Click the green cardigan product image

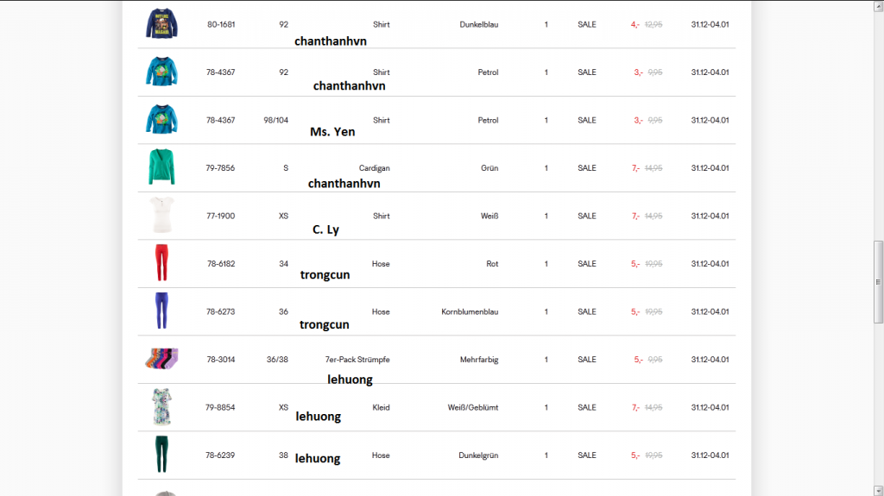coord(161,167)
